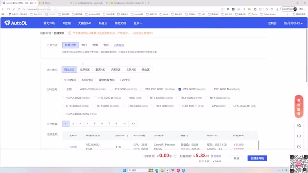Open 控制台 in navbar
The width and height of the screenshot is (308, 173).
(x=272, y=23)
